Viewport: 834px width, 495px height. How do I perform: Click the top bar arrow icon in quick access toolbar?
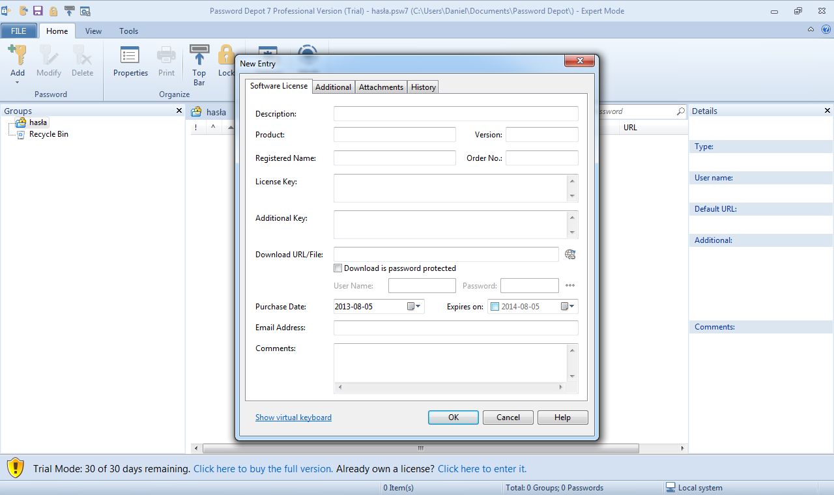click(x=69, y=11)
